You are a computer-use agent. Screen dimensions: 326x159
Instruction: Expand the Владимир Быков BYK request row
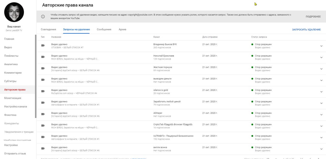pos(321,46)
